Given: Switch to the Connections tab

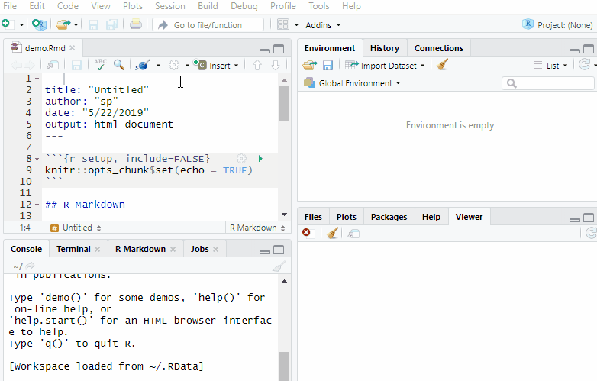Looking at the screenshot, I should point(439,48).
